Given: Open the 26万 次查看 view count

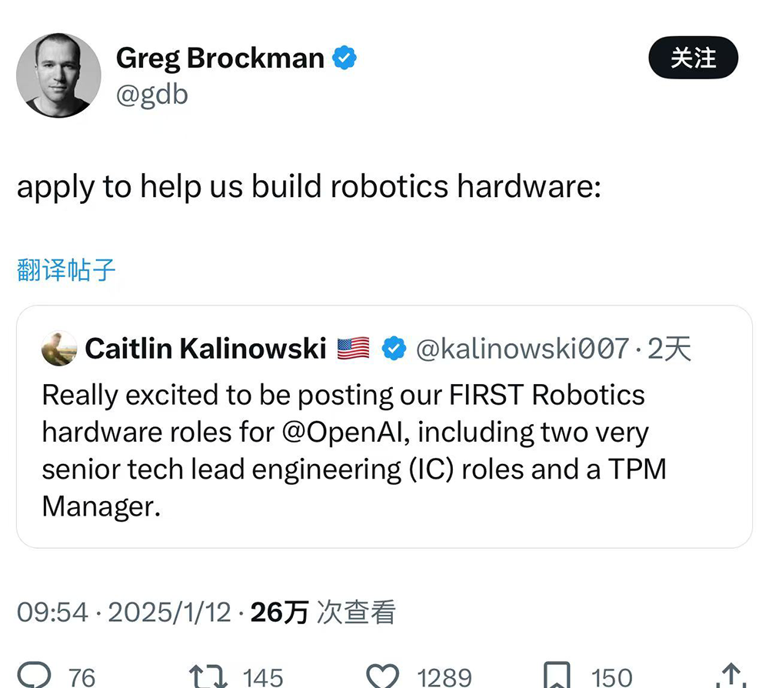Looking at the screenshot, I should click(323, 613).
